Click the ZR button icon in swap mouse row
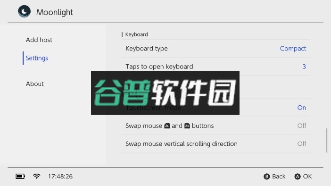 coord(187,126)
